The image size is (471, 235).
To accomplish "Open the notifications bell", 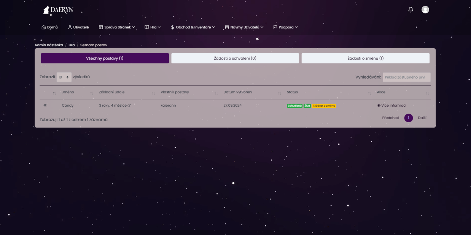I will point(411,10).
